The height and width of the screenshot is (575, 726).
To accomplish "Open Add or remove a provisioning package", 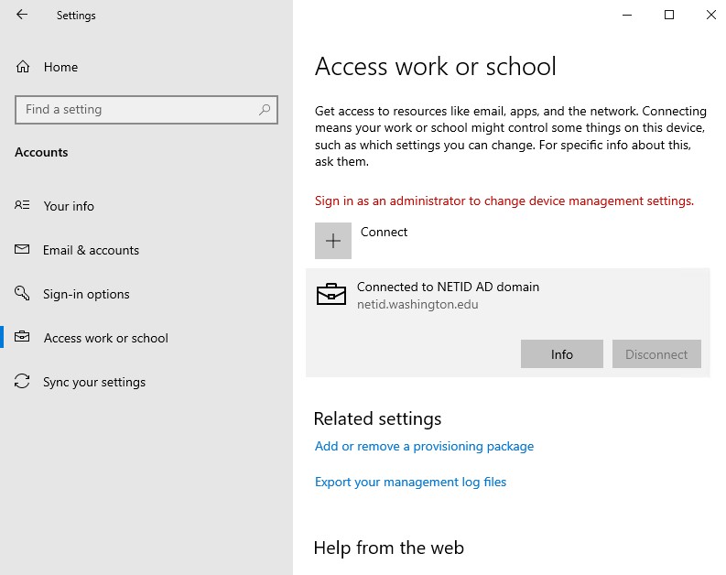I will click(424, 446).
